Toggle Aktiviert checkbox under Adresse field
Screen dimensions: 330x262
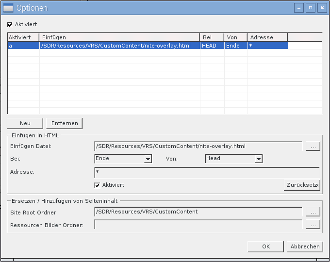pos(98,185)
